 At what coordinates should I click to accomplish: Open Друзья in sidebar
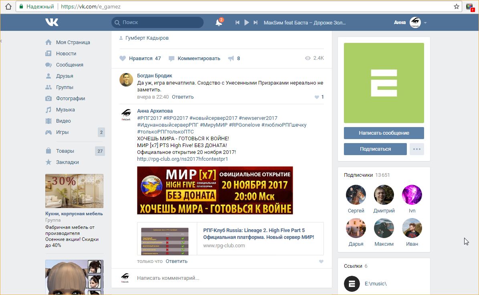[x=65, y=76]
